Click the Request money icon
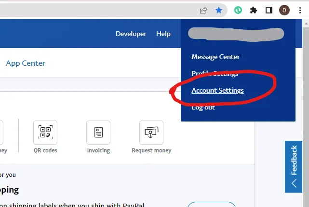This screenshot has height=207, width=309. pyautogui.click(x=151, y=133)
